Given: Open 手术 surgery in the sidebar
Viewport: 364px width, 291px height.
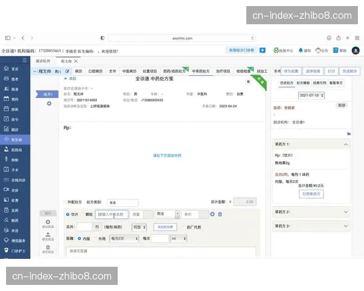Looking at the screenshot, I should tap(15, 170).
